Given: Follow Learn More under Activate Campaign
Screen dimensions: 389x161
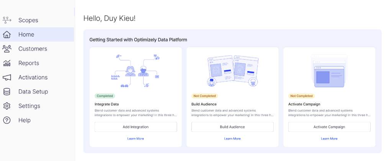Looking at the screenshot, I should pyautogui.click(x=329, y=138).
